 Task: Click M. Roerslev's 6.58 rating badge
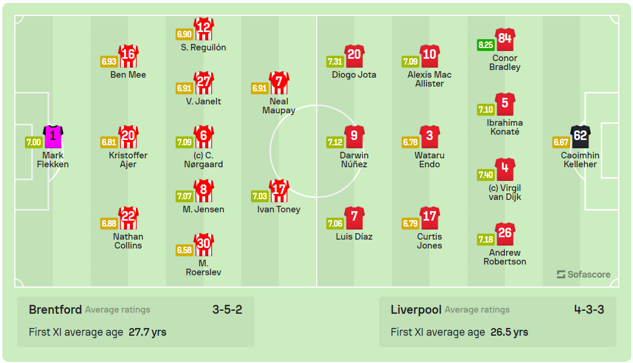point(184,250)
